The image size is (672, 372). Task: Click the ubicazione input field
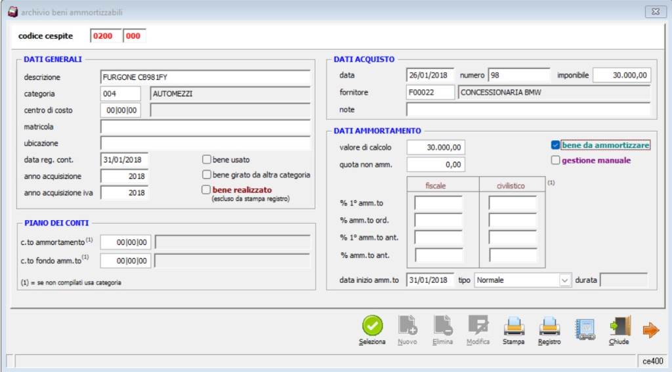[x=205, y=143]
